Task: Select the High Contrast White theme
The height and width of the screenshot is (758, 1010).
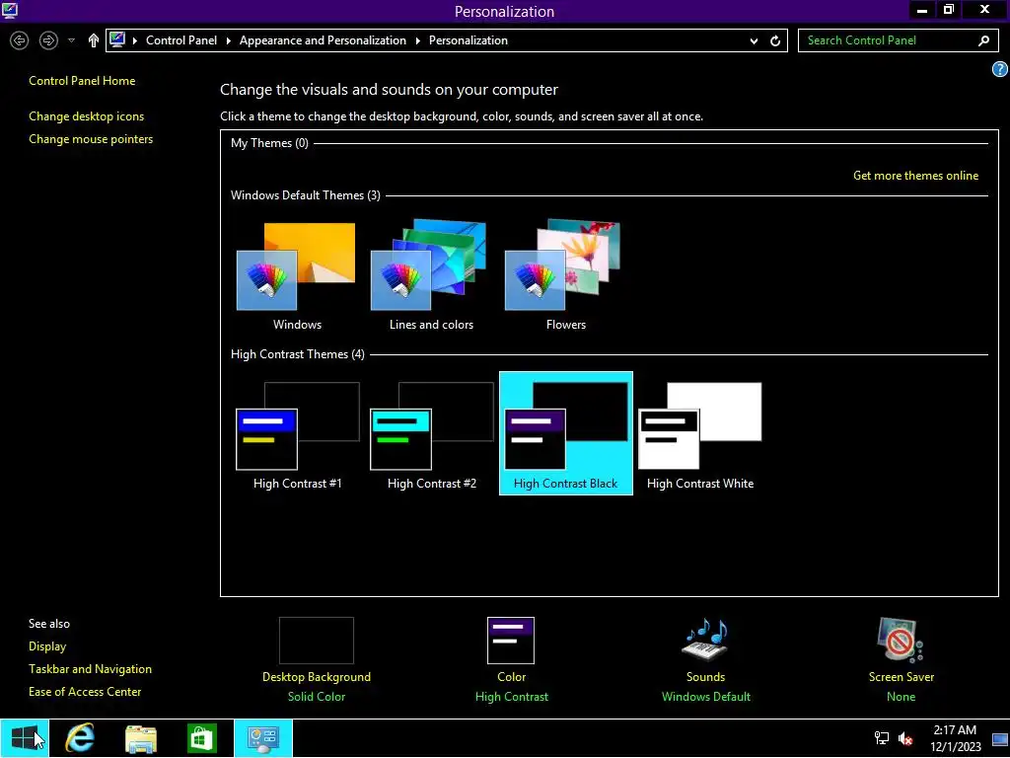Action: tap(700, 435)
